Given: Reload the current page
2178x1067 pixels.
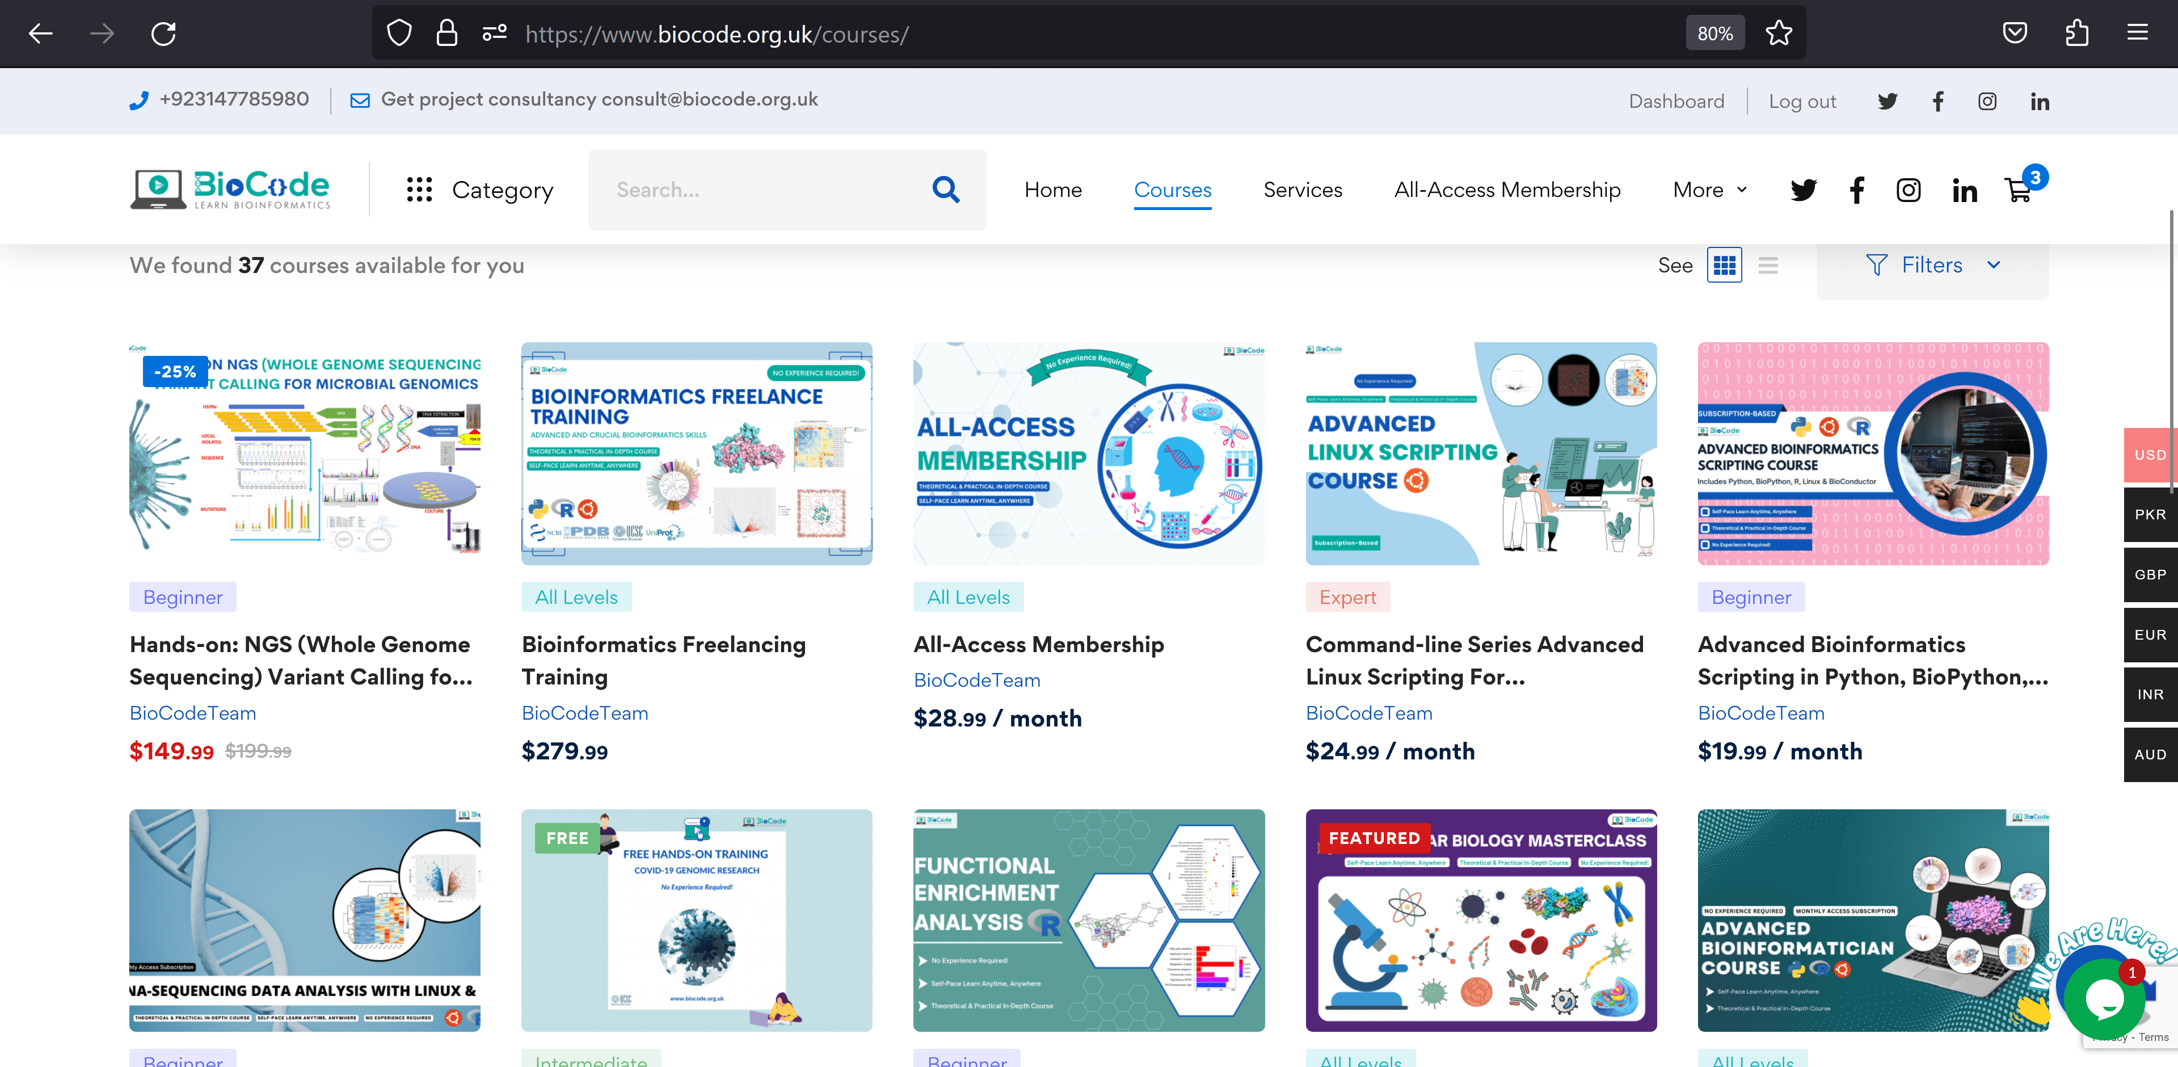Looking at the screenshot, I should pos(163,34).
